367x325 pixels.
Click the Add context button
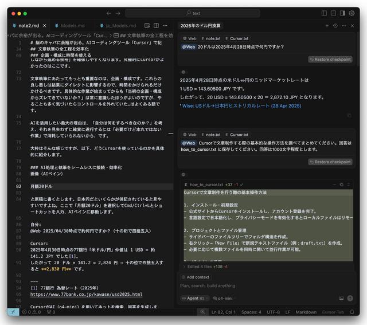(196, 277)
